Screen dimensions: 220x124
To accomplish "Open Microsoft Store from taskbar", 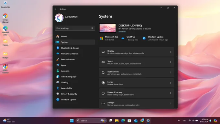I will coord(129,120).
